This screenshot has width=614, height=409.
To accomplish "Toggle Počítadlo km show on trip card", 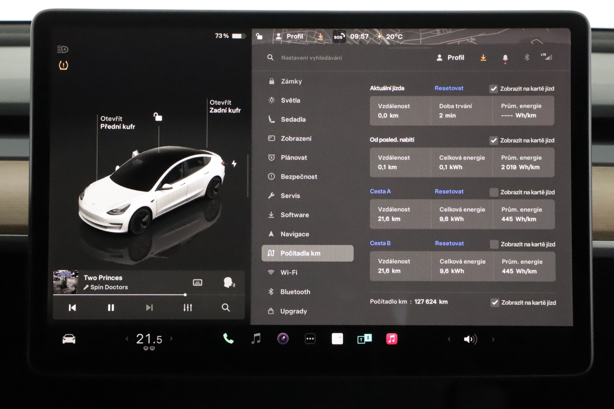I will pyautogui.click(x=495, y=303).
